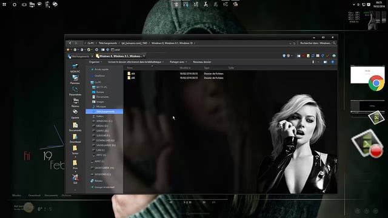Open the Réseau shortcut in icon sidebar
This screenshot has height=218, width=388.
click(x=75, y=102)
